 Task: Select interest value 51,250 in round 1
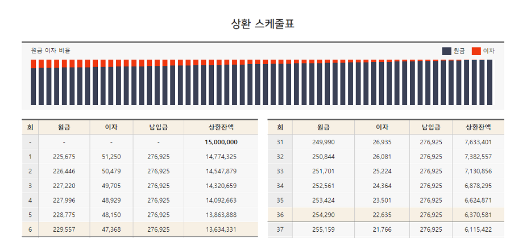111,157
